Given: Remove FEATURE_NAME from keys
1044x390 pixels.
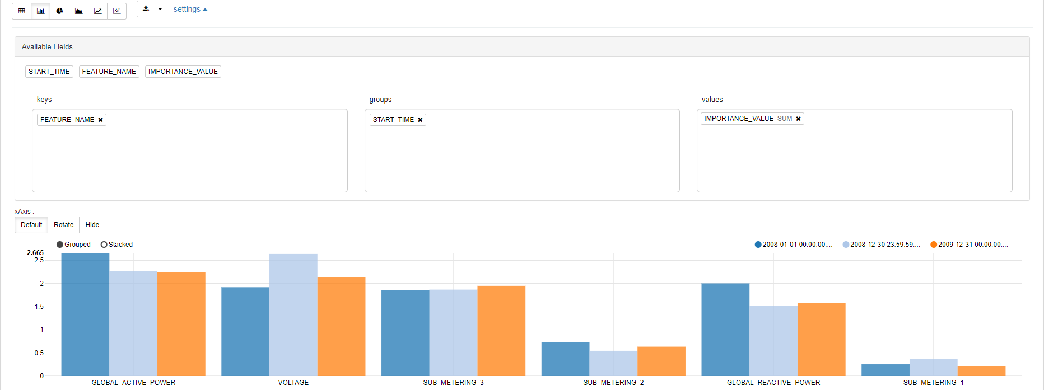Looking at the screenshot, I should 101,120.
